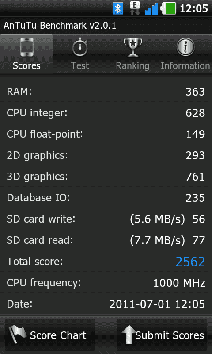Tap the signal strength bars icon
This screenshot has width=212, height=354.
point(151,9)
